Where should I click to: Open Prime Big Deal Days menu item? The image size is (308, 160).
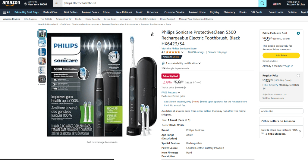point(27,12)
